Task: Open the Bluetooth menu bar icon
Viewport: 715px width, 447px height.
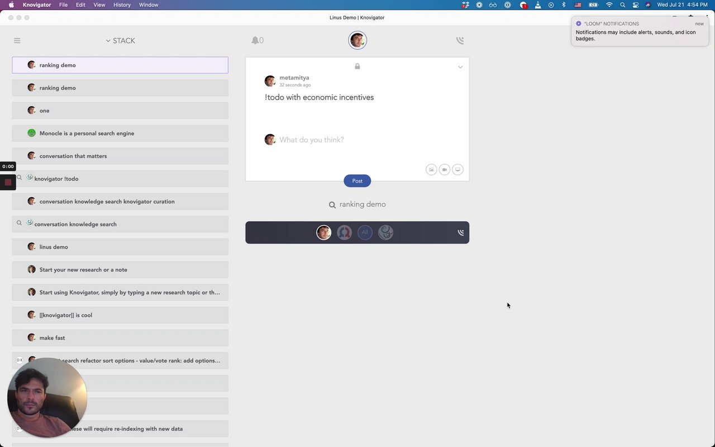Action: coord(564,4)
